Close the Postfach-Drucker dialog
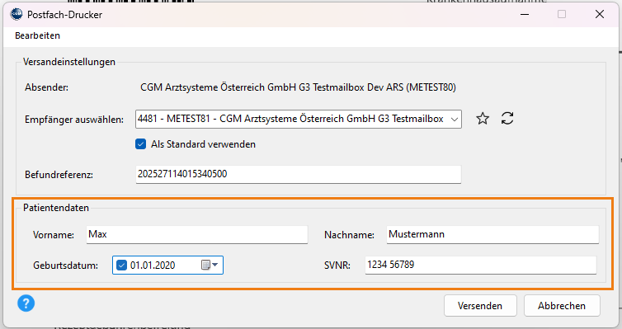This screenshot has height=329, width=622. coord(600,14)
